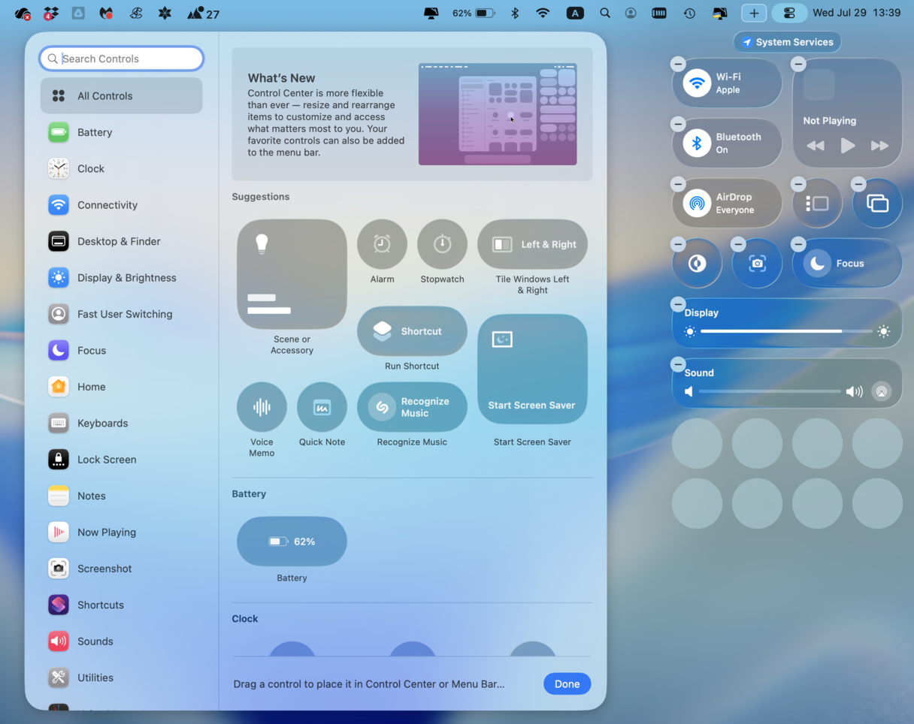Click the plus button in menu bar

tap(754, 13)
